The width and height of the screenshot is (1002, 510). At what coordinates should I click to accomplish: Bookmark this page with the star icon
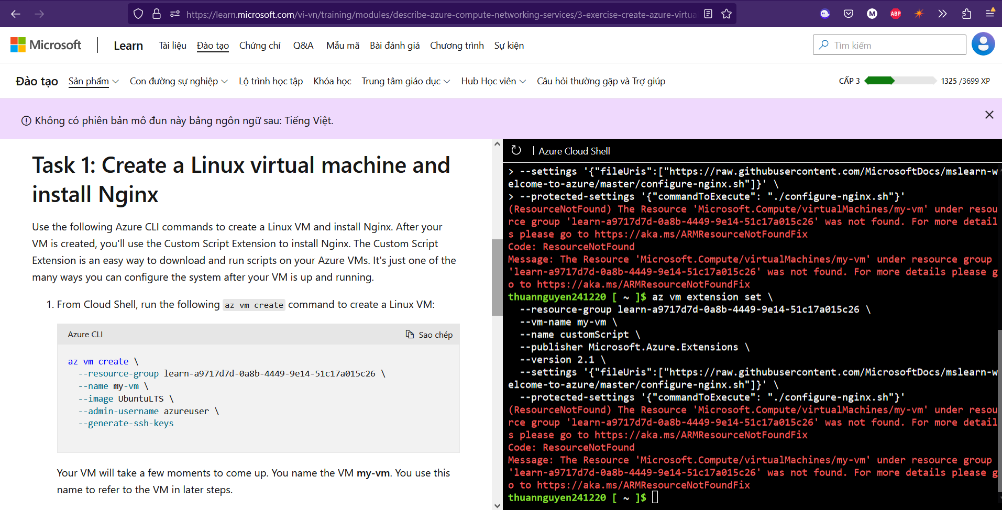pos(726,14)
